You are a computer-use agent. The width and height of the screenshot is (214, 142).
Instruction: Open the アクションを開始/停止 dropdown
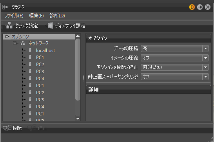click(x=175, y=67)
